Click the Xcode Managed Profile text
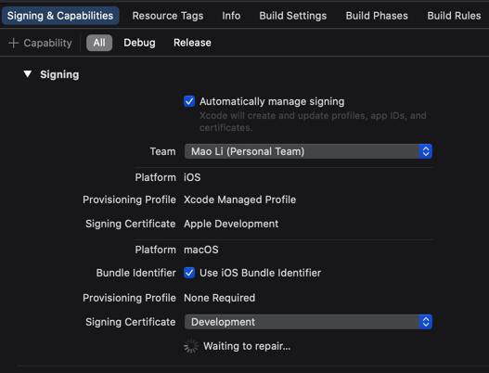This screenshot has height=373, width=489. pyautogui.click(x=239, y=199)
